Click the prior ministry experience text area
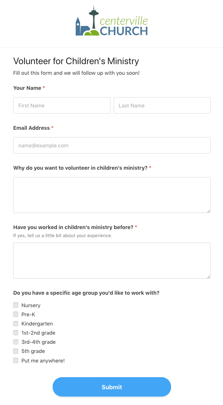The image size is (223, 405). pos(111,260)
